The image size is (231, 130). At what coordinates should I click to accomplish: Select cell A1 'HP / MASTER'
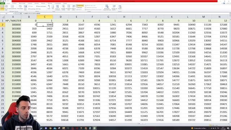(13, 21)
